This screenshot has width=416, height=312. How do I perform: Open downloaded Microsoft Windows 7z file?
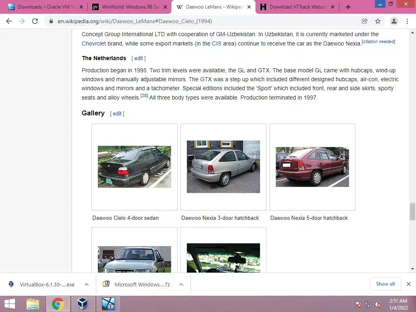137,284
